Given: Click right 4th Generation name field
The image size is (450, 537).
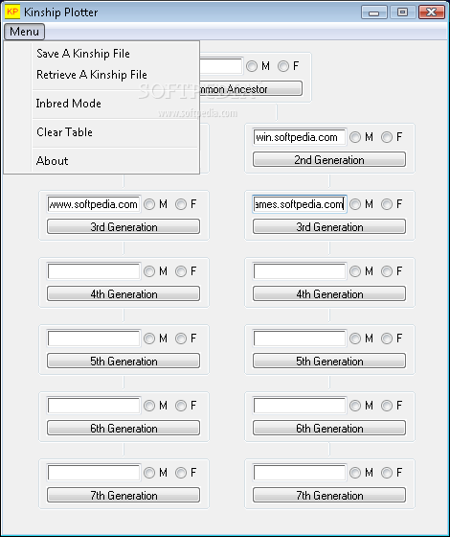Looking at the screenshot, I should point(300,271).
